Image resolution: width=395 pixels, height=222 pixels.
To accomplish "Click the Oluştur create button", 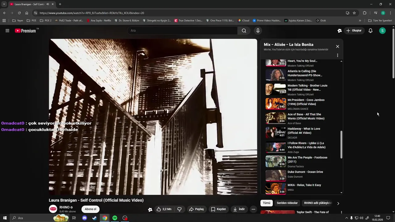I will tap(354, 31).
